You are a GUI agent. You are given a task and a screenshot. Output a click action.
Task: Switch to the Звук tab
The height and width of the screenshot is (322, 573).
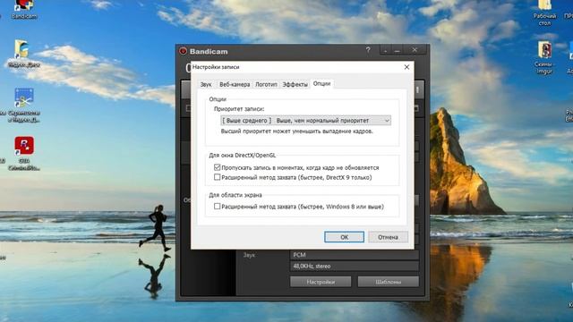coord(206,84)
